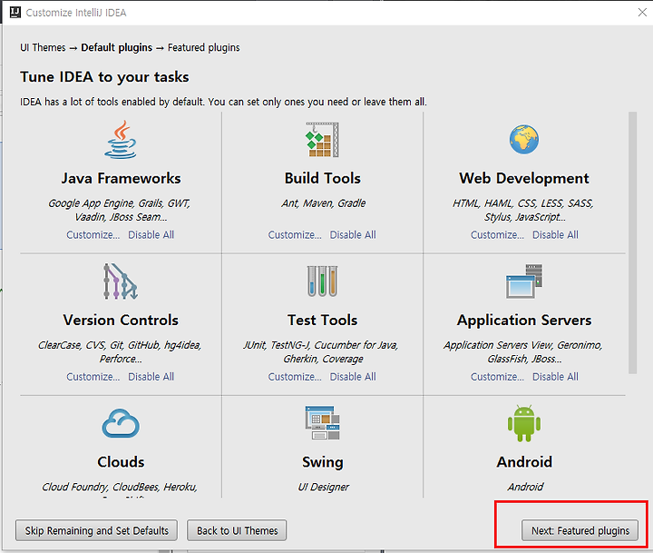The height and width of the screenshot is (553, 653).
Task: Disable all Build Tools plugins
Action: pos(353,235)
